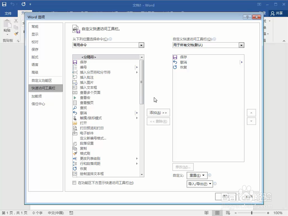The width and height of the screenshot is (288, 216).
Task: Click the 添加 >> button
Action: click(x=158, y=113)
